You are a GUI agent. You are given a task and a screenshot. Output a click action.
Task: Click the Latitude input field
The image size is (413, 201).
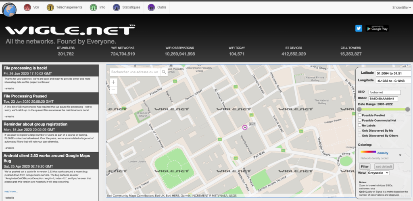[394, 73]
